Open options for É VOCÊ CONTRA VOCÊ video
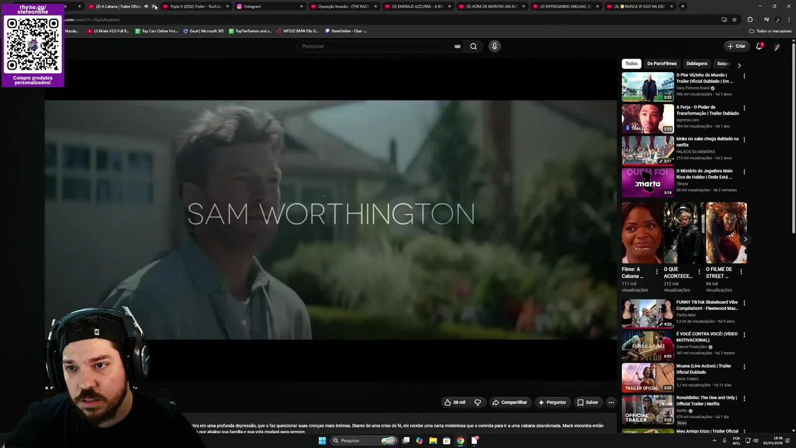 click(x=744, y=335)
